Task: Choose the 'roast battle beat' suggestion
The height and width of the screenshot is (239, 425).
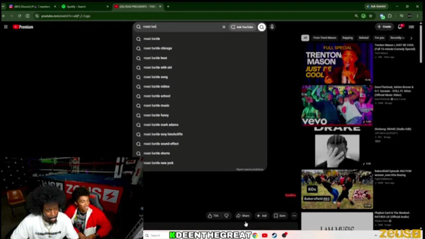Action: click(x=200, y=58)
